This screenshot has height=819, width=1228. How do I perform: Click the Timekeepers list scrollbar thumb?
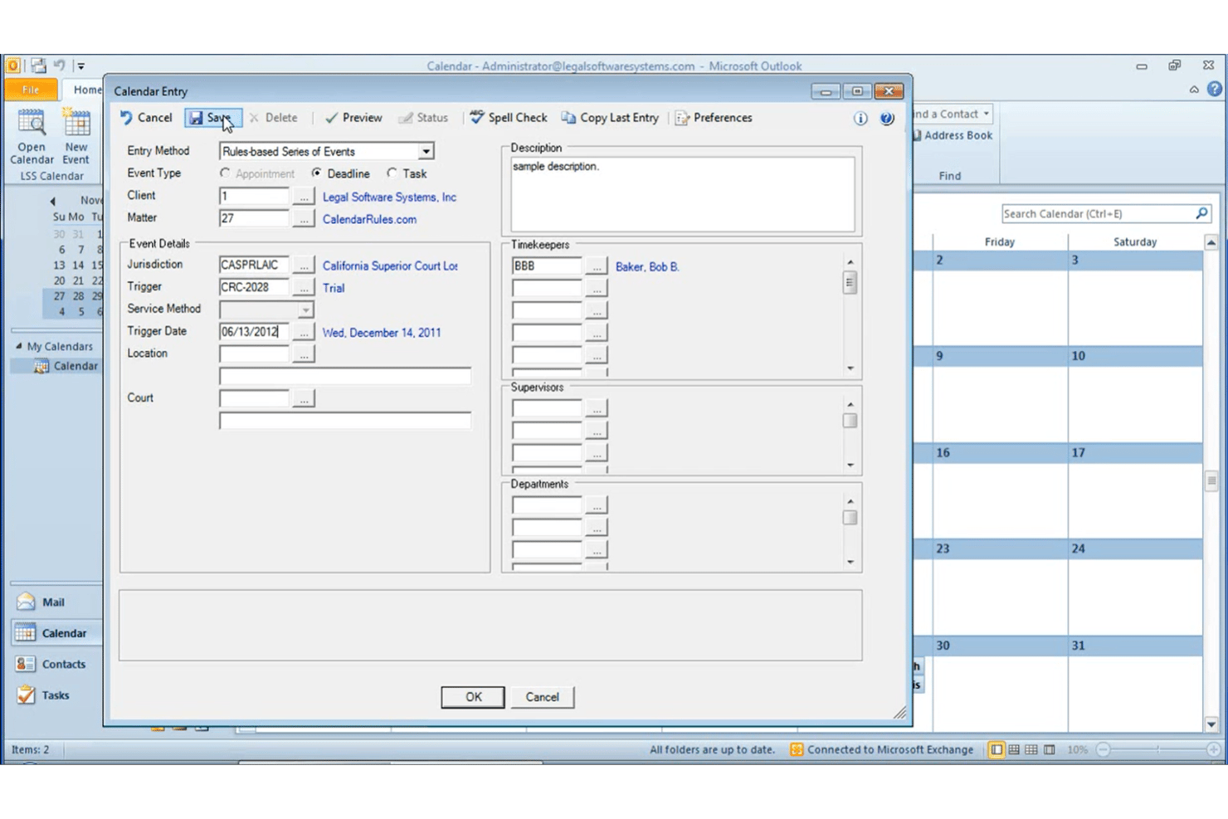(850, 283)
